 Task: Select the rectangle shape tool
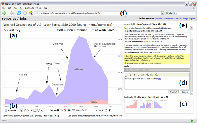coord(35,110)
